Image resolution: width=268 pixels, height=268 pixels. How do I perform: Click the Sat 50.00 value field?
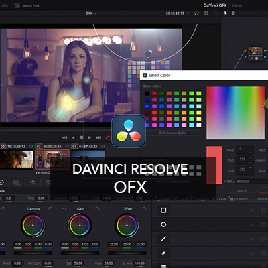(78, 263)
